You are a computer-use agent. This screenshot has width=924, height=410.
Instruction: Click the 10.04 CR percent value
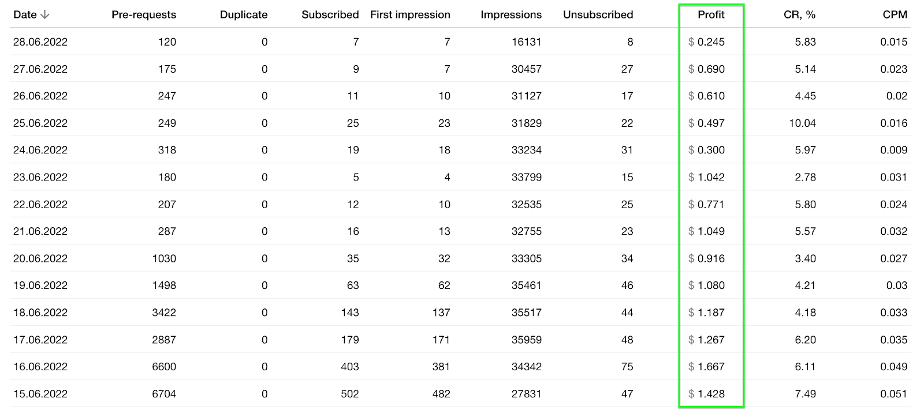point(802,123)
